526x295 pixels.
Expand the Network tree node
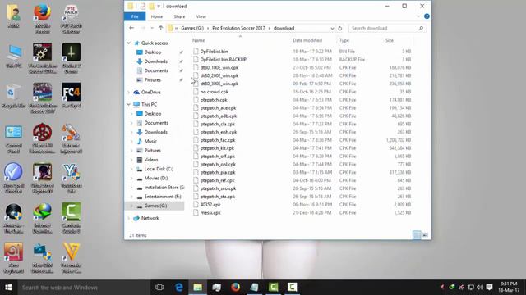point(129,218)
